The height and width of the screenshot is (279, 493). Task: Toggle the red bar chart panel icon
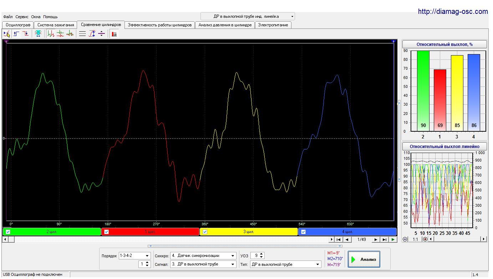pyautogui.click(x=114, y=34)
